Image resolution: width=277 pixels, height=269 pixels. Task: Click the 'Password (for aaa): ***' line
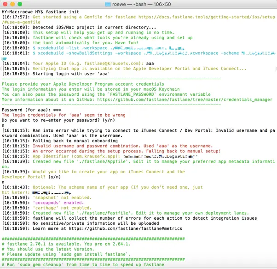(31, 110)
